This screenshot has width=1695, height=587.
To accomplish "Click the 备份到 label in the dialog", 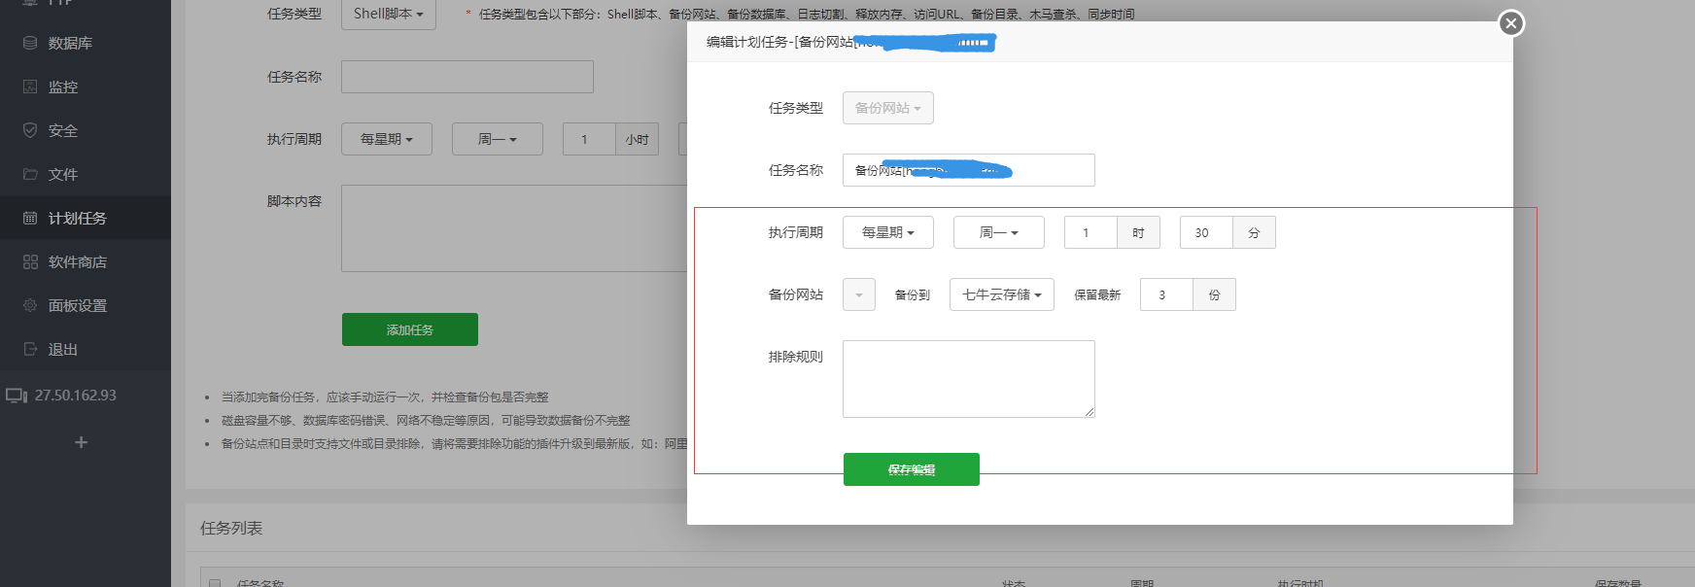I will click(x=913, y=294).
